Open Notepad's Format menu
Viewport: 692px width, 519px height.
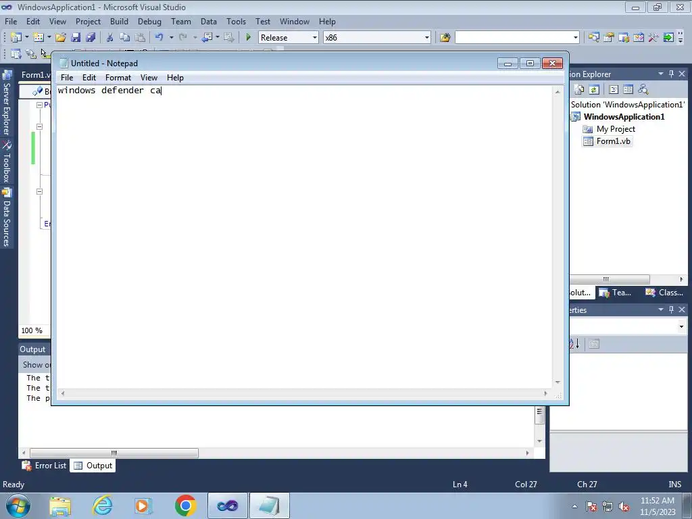coord(118,78)
